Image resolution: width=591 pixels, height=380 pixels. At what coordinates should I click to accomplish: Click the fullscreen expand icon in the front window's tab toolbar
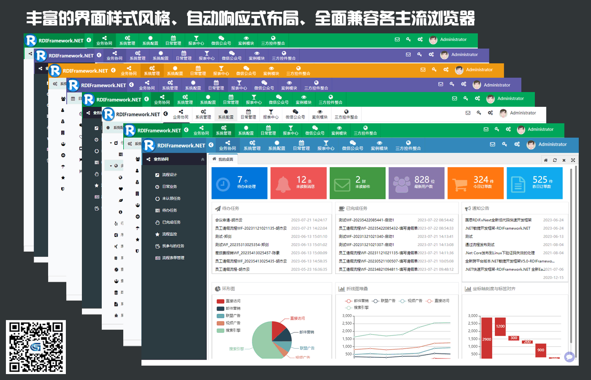573,160
